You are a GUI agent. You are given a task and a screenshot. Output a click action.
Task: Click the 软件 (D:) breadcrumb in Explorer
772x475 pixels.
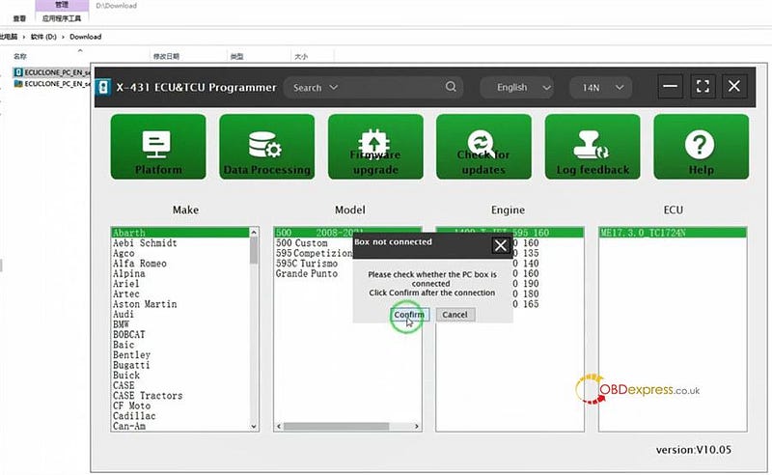43,37
